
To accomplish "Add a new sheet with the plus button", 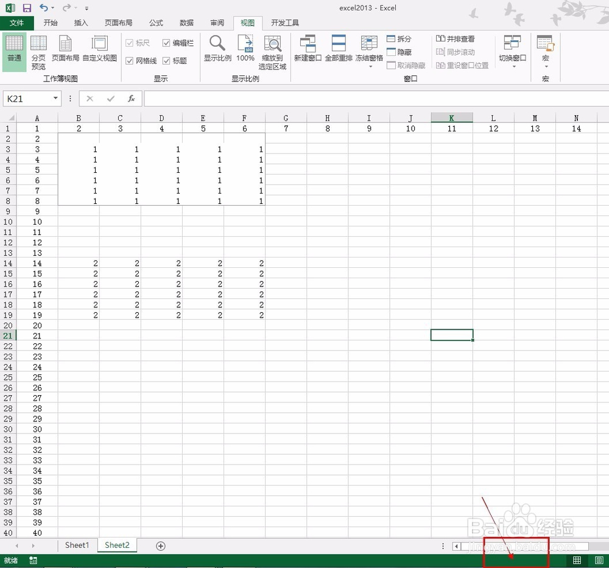I will pyautogui.click(x=160, y=545).
